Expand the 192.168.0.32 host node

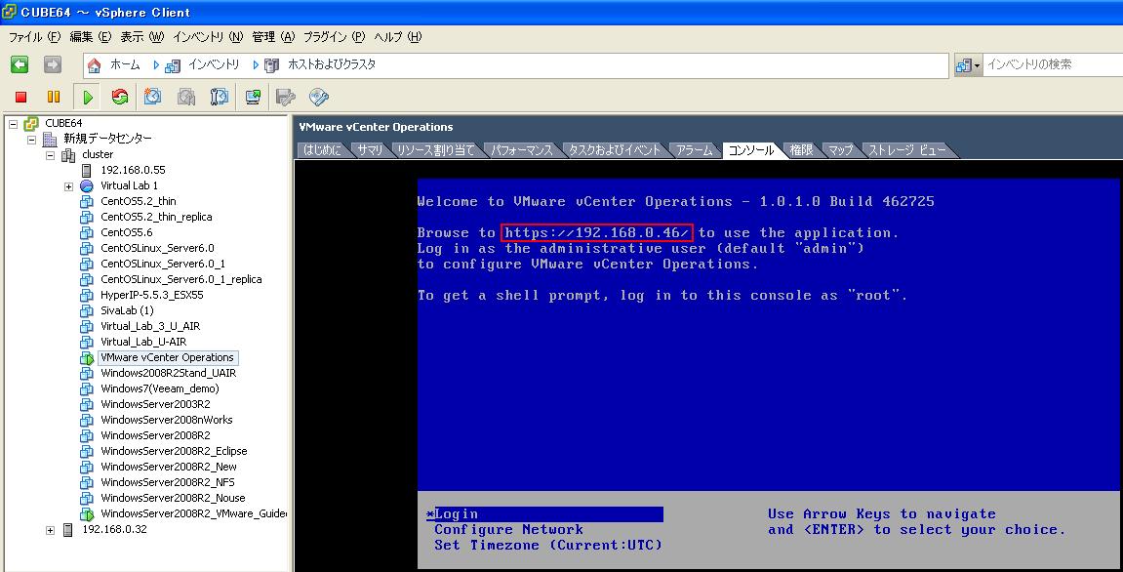[50, 530]
